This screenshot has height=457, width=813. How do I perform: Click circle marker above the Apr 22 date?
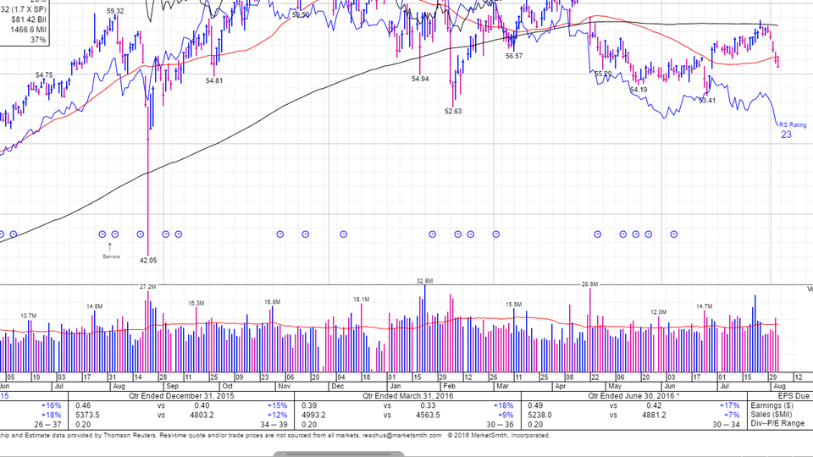597,234
